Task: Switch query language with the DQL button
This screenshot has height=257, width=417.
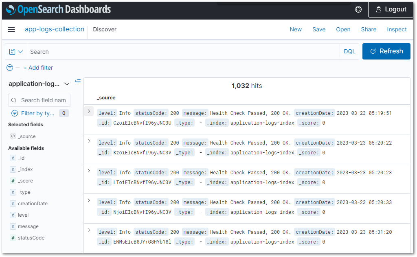Action: pyautogui.click(x=349, y=51)
